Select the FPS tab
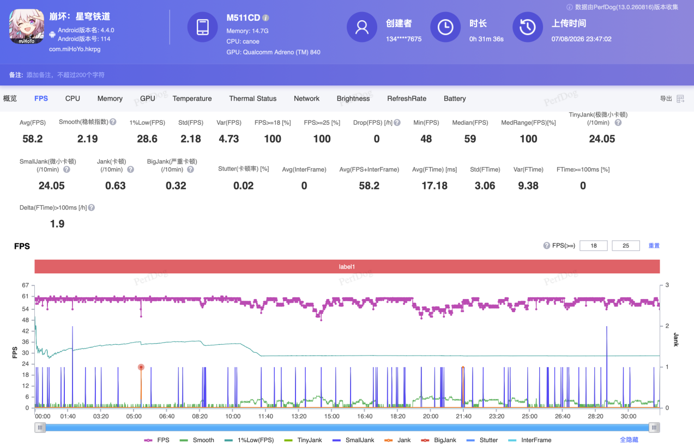 (x=41, y=99)
